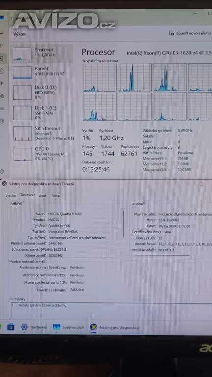Click device name NVIDIA Quadro M4000
This screenshot has width=212, height=377.
[65, 214]
